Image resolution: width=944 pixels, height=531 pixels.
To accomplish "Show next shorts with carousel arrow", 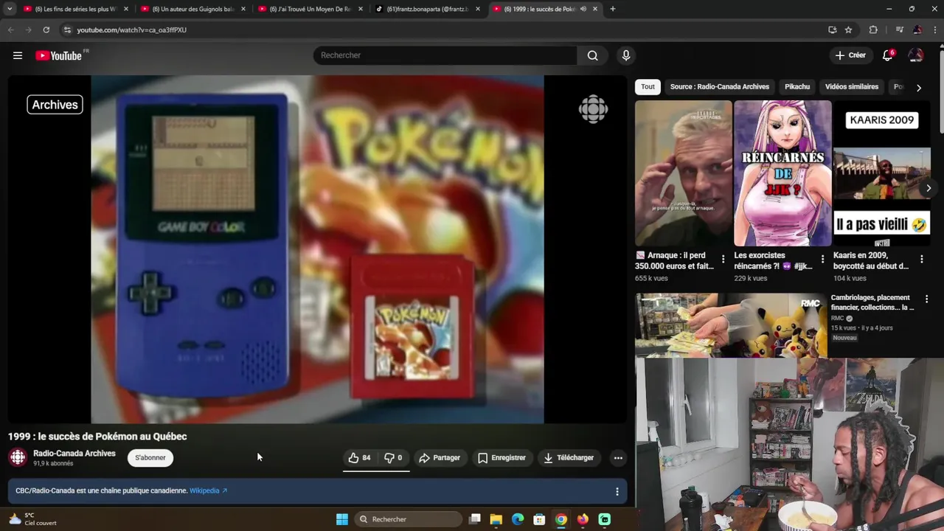I will [x=928, y=188].
